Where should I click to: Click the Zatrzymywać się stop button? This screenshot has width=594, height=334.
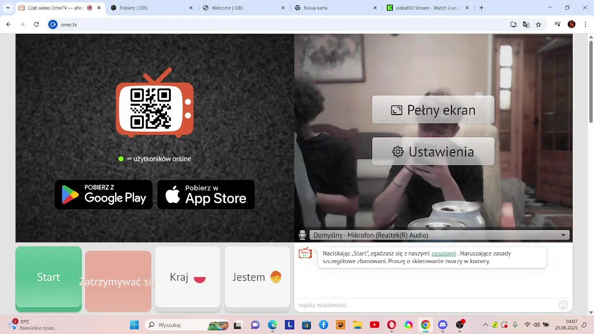118,281
